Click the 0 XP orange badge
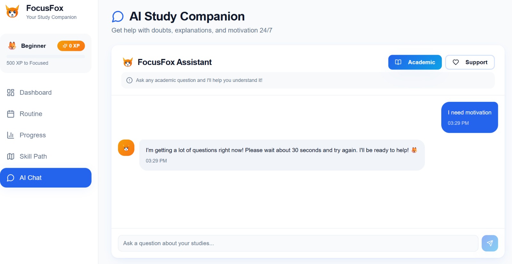 click(x=71, y=46)
